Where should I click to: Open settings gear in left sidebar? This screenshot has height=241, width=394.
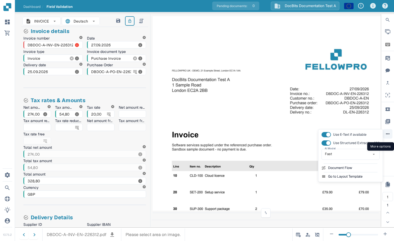pos(7,175)
